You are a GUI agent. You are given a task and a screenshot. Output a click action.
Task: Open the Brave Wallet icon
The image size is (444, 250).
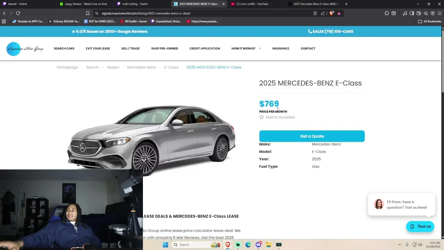(x=419, y=13)
